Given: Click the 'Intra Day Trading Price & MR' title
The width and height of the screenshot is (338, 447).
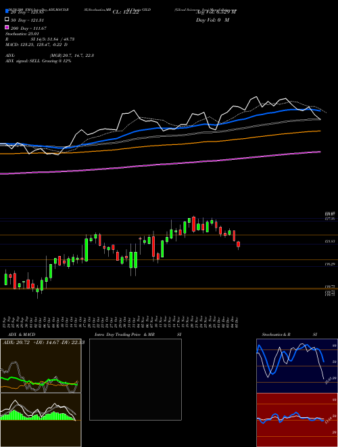Looking at the screenshot, I should [124, 335].
